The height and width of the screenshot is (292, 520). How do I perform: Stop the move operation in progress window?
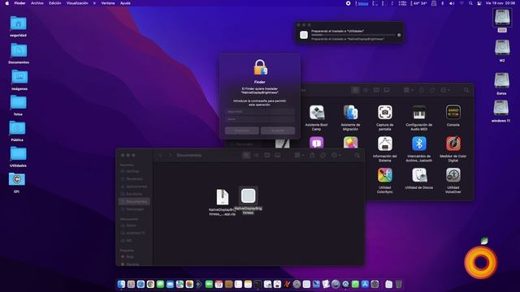[399, 35]
